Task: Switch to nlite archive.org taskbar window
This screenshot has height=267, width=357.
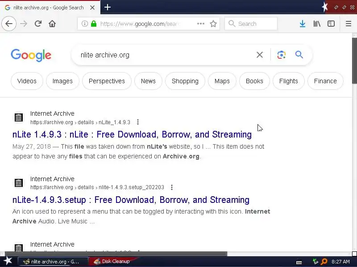Action: (53, 262)
